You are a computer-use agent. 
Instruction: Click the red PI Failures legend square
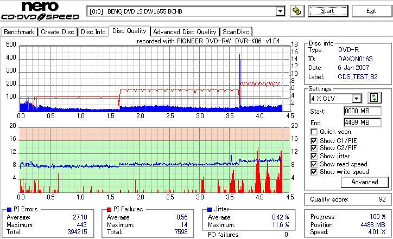[x=109, y=210]
